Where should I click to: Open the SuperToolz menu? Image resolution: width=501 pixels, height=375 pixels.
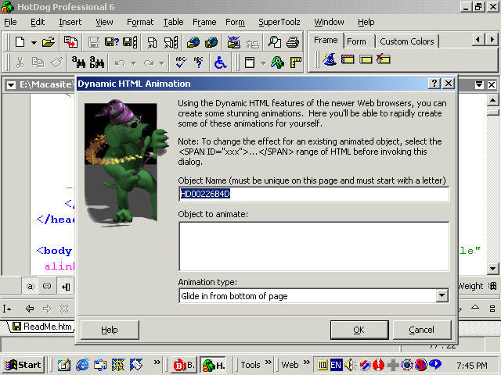pyautogui.click(x=279, y=22)
